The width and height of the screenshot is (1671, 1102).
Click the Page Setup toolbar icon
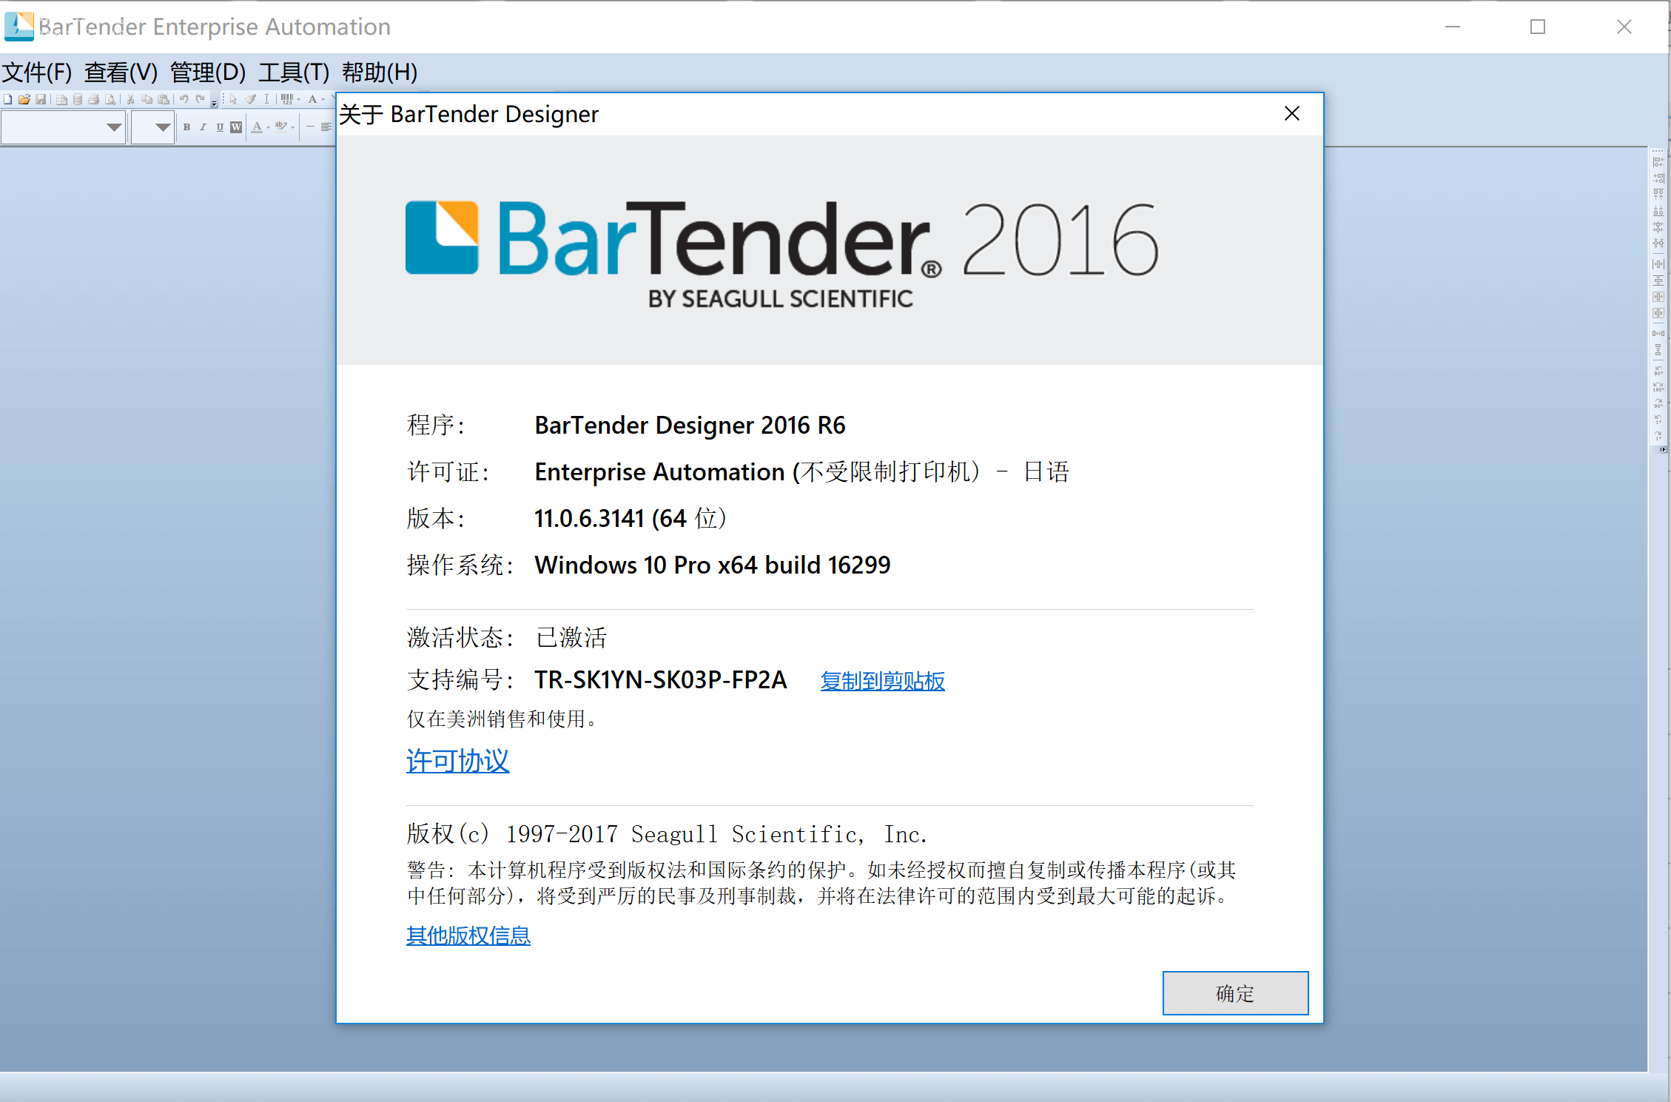click(x=62, y=99)
